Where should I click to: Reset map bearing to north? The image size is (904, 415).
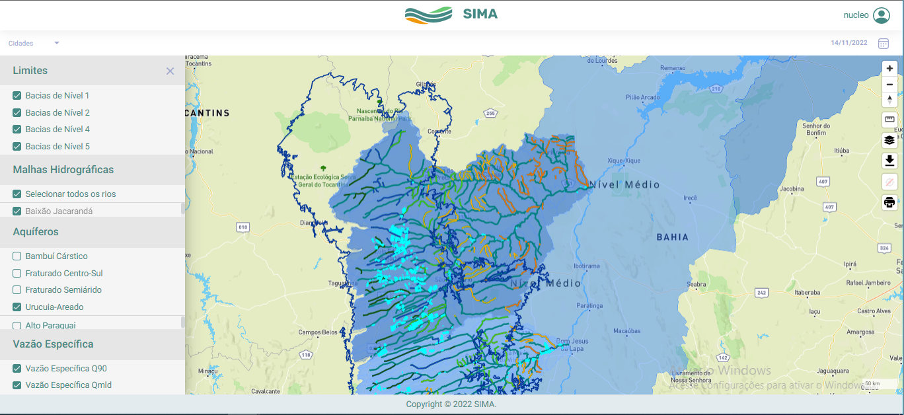pyautogui.click(x=889, y=100)
